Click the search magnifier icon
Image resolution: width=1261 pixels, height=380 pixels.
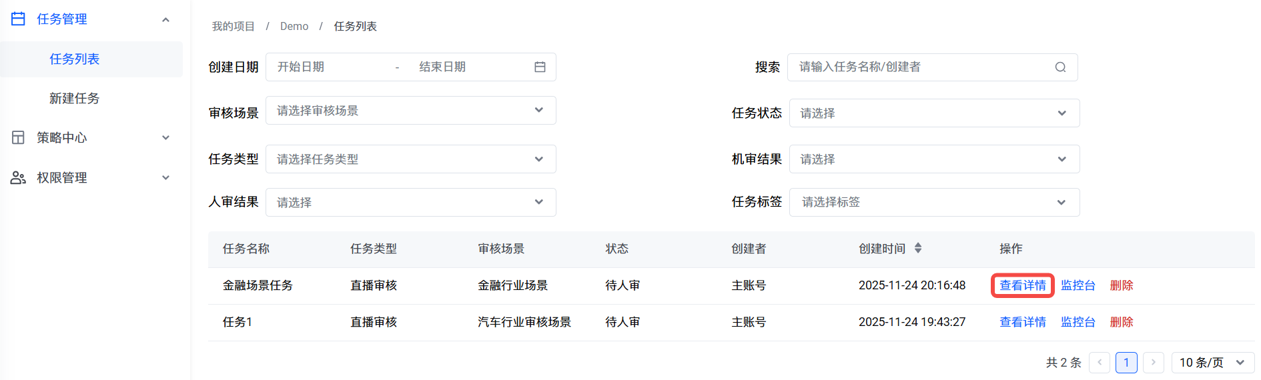coord(1060,67)
